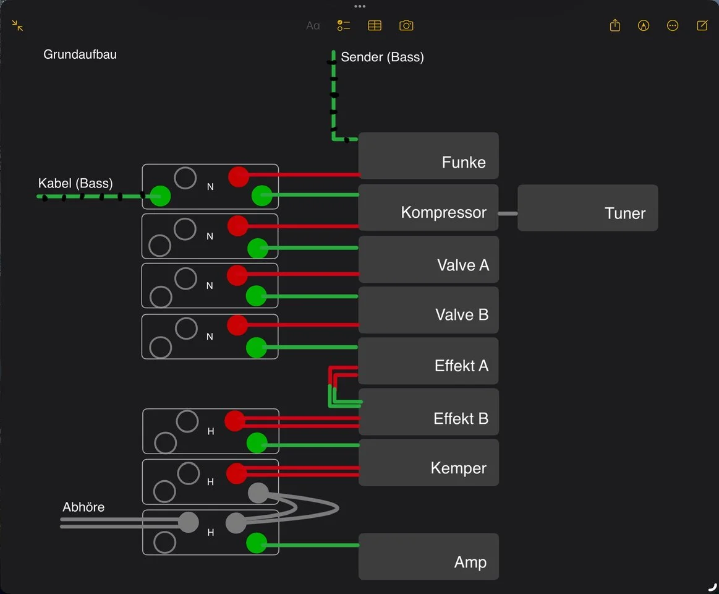Tap the Abhöre label text
Viewport: 719px width, 594px height.
pyautogui.click(x=83, y=507)
